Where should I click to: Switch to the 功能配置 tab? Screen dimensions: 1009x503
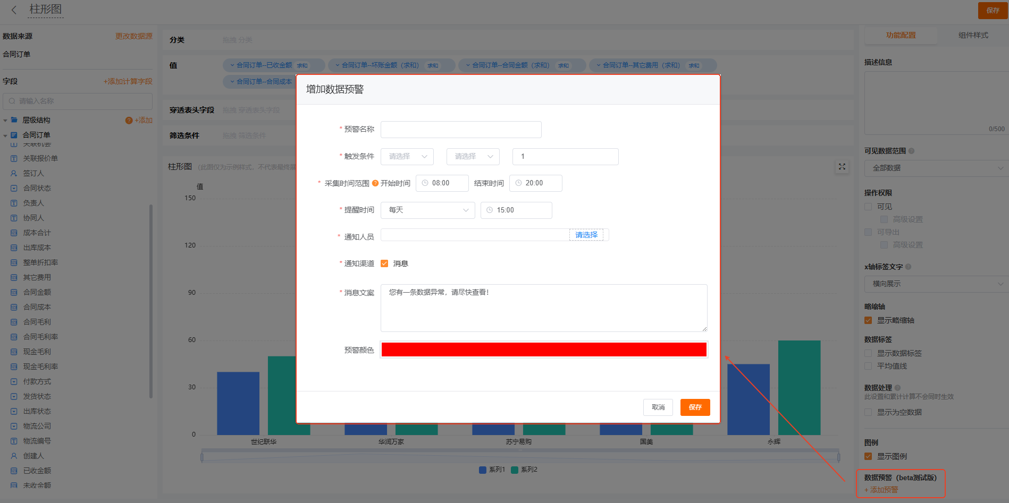click(x=901, y=35)
